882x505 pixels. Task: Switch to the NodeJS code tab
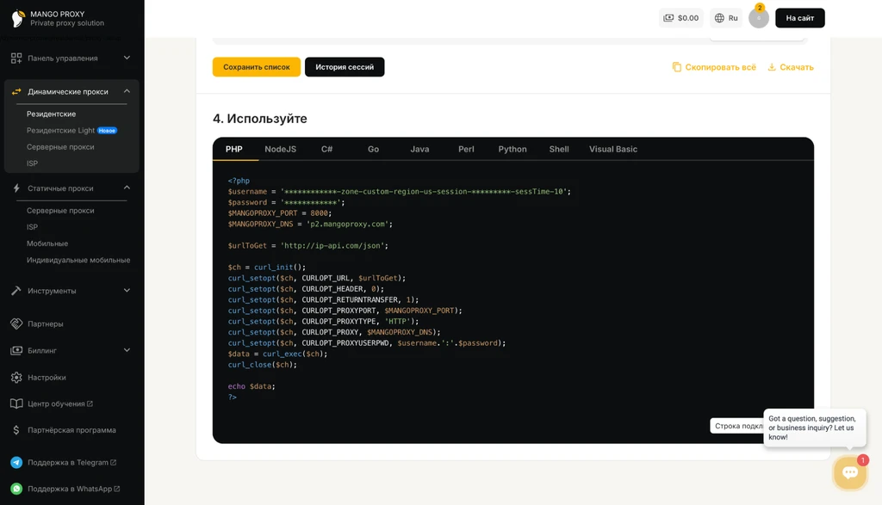coord(280,149)
